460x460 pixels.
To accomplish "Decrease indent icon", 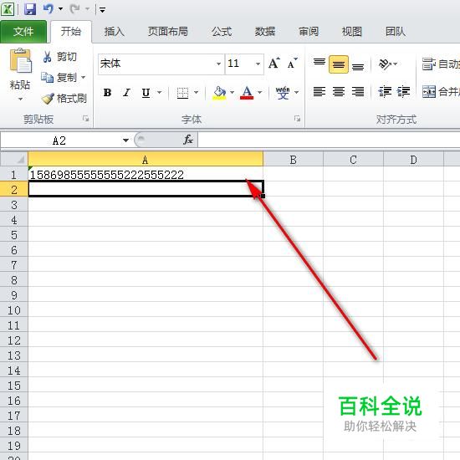I will point(385,91).
